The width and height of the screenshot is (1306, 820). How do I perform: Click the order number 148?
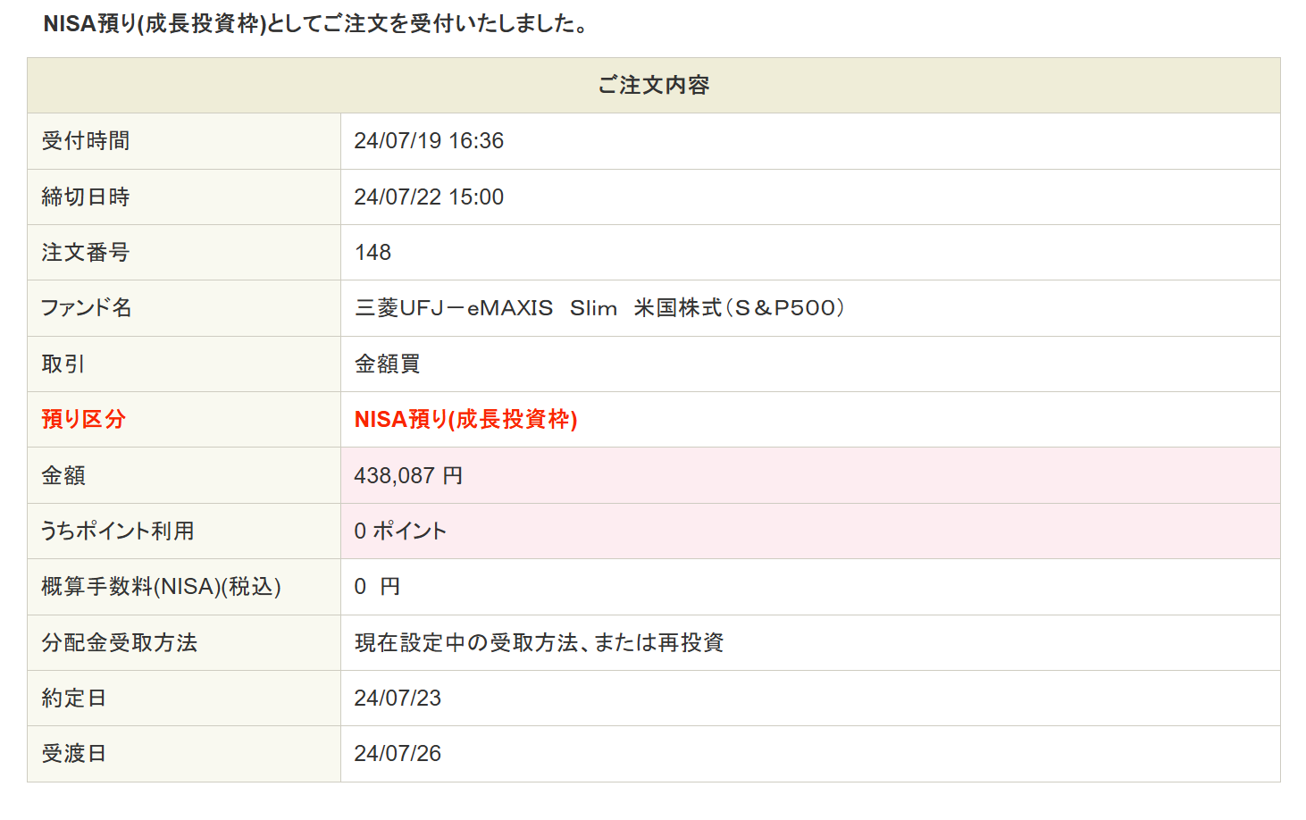click(373, 253)
